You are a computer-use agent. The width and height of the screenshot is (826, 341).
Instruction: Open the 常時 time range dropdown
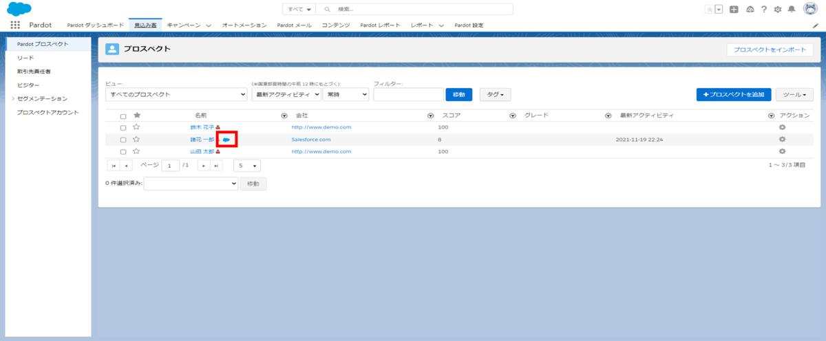[x=346, y=94]
